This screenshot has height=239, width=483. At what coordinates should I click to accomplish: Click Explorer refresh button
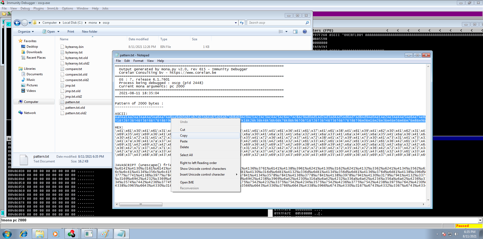(x=242, y=23)
